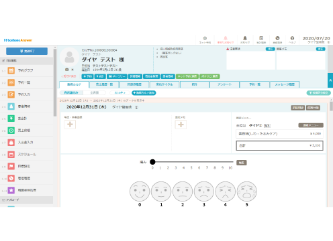The width and height of the screenshot is (333, 241).
Task: Click the ヘルプ question mark icon
Action: click(x=292, y=38)
